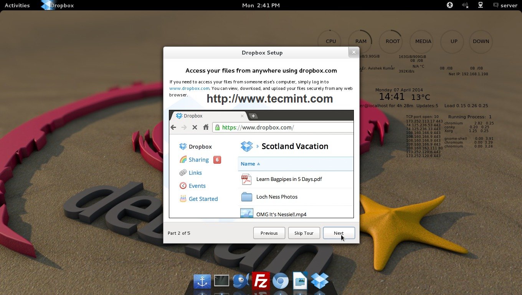Screen dimensions: 522x295
Task: Follow the www.dropbox.com link in the text
Action: point(189,88)
